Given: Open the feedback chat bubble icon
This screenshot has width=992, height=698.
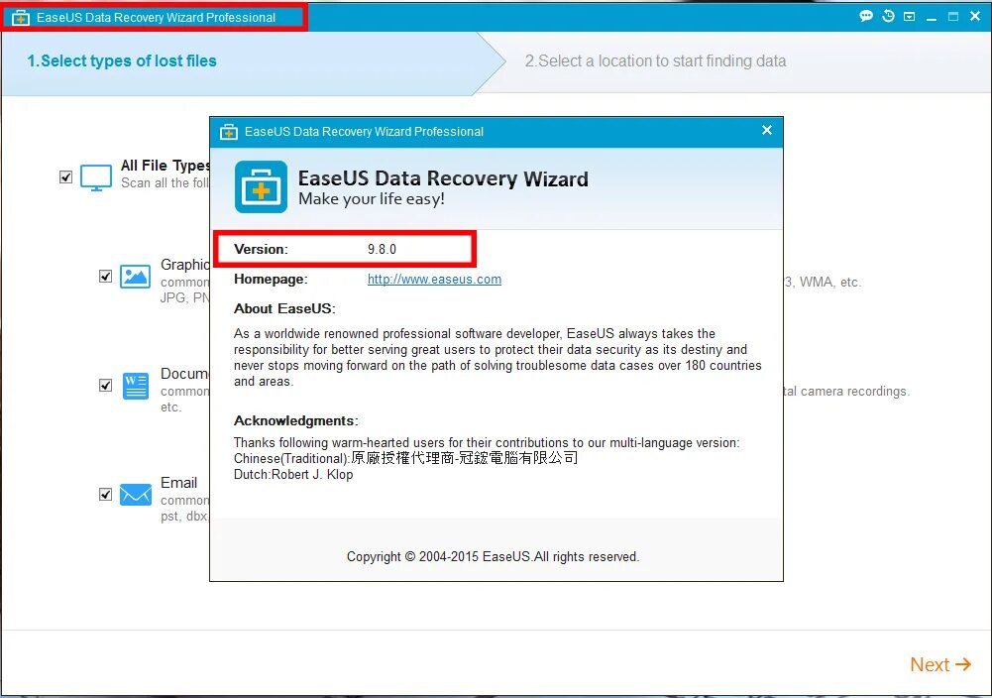Looking at the screenshot, I should [x=866, y=17].
